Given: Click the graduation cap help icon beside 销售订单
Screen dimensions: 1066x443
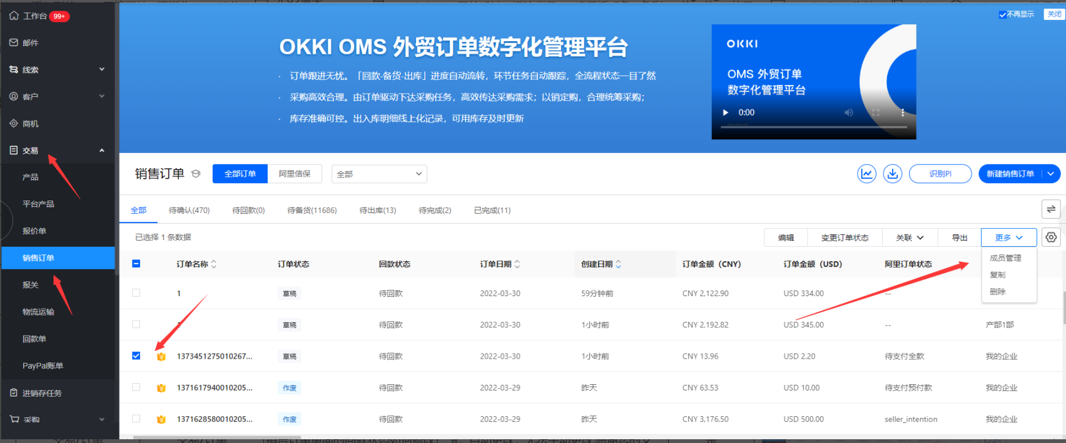Looking at the screenshot, I should click(x=196, y=174).
